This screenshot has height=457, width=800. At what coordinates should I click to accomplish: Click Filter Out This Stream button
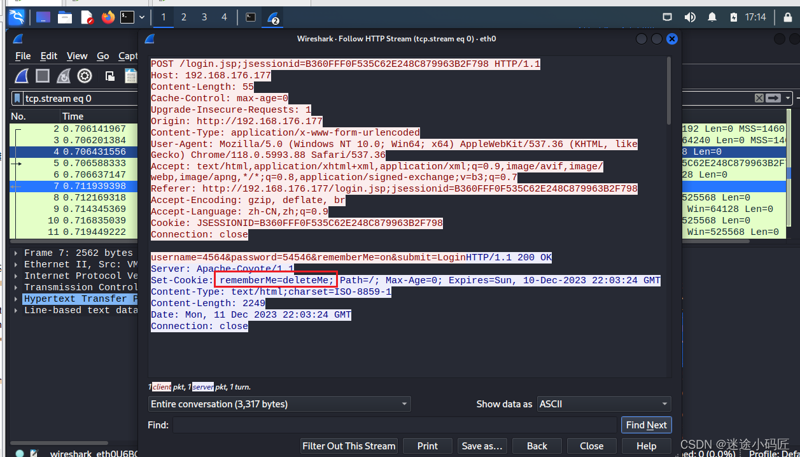click(349, 446)
